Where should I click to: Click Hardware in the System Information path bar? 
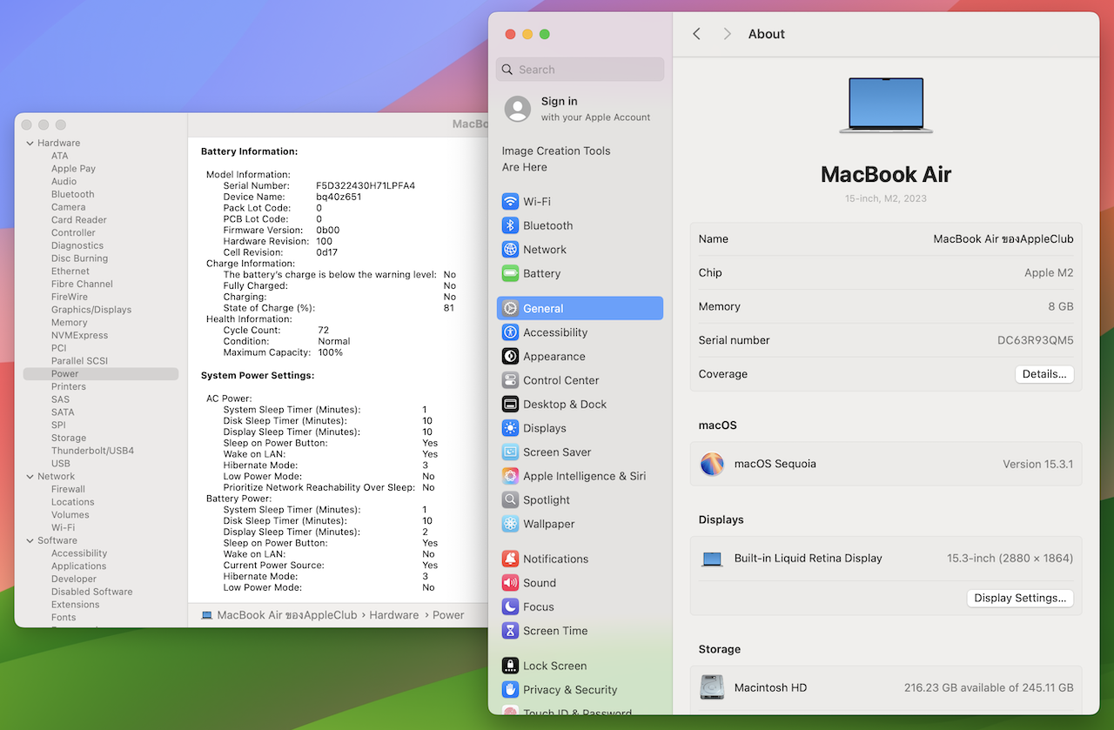[393, 615]
